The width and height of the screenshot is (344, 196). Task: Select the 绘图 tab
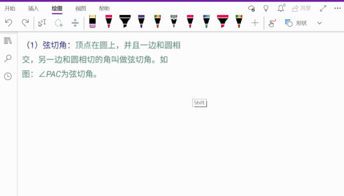[57, 8]
